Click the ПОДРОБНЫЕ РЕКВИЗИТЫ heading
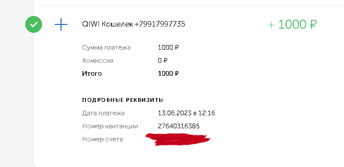 [123, 100]
